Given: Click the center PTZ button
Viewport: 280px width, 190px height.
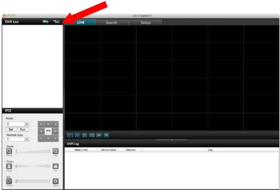Looking at the screenshot, I should pos(48,131).
